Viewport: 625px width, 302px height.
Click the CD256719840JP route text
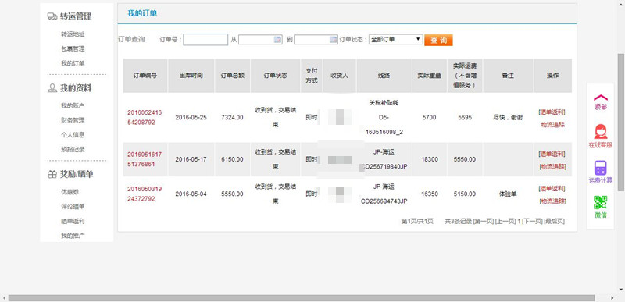(x=384, y=166)
